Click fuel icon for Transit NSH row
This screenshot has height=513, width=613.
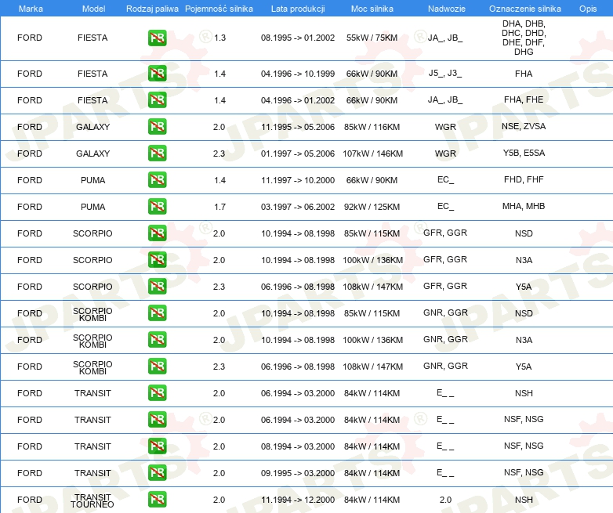pyautogui.click(x=157, y=392)
